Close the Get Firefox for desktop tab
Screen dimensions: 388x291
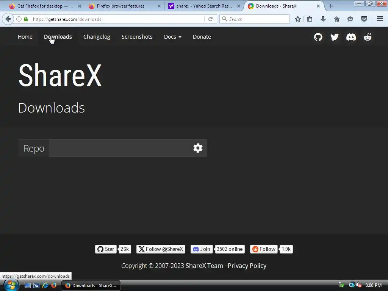(x=80, y=6)
